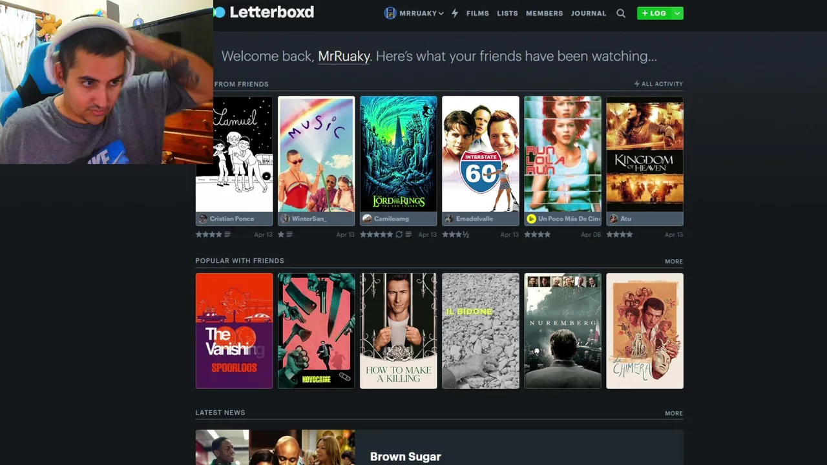Open the Kingdom of Heaven poster
This screenshot has height=465, width=827.
[x=644, y=154]
